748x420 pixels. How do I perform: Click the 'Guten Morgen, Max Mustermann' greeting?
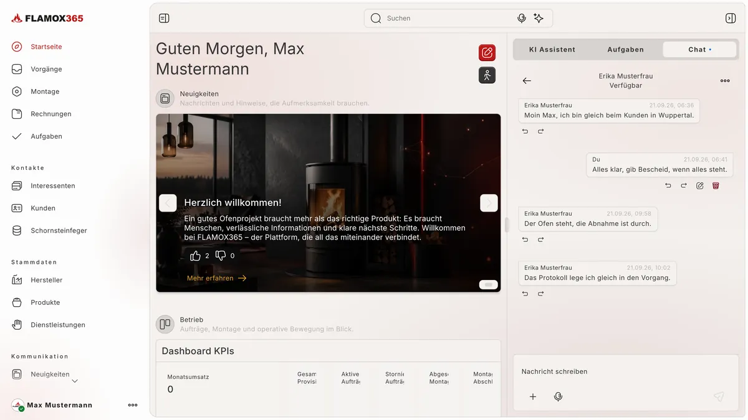pyautogui.click(x=230, y=58)
